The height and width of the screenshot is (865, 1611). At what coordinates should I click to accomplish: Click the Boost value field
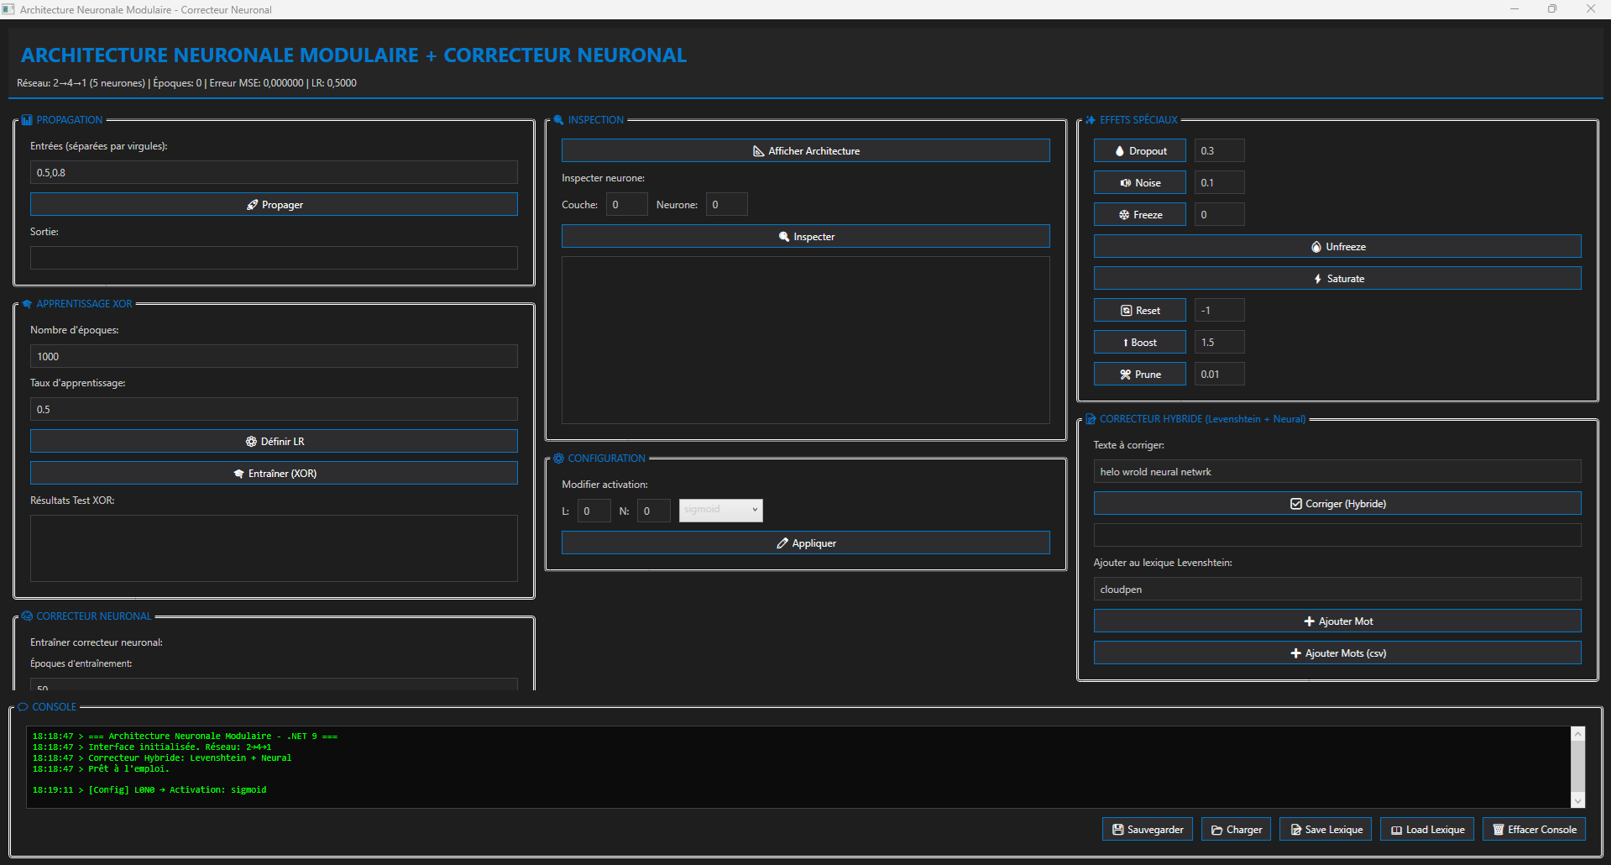[x=1219, y=343]
